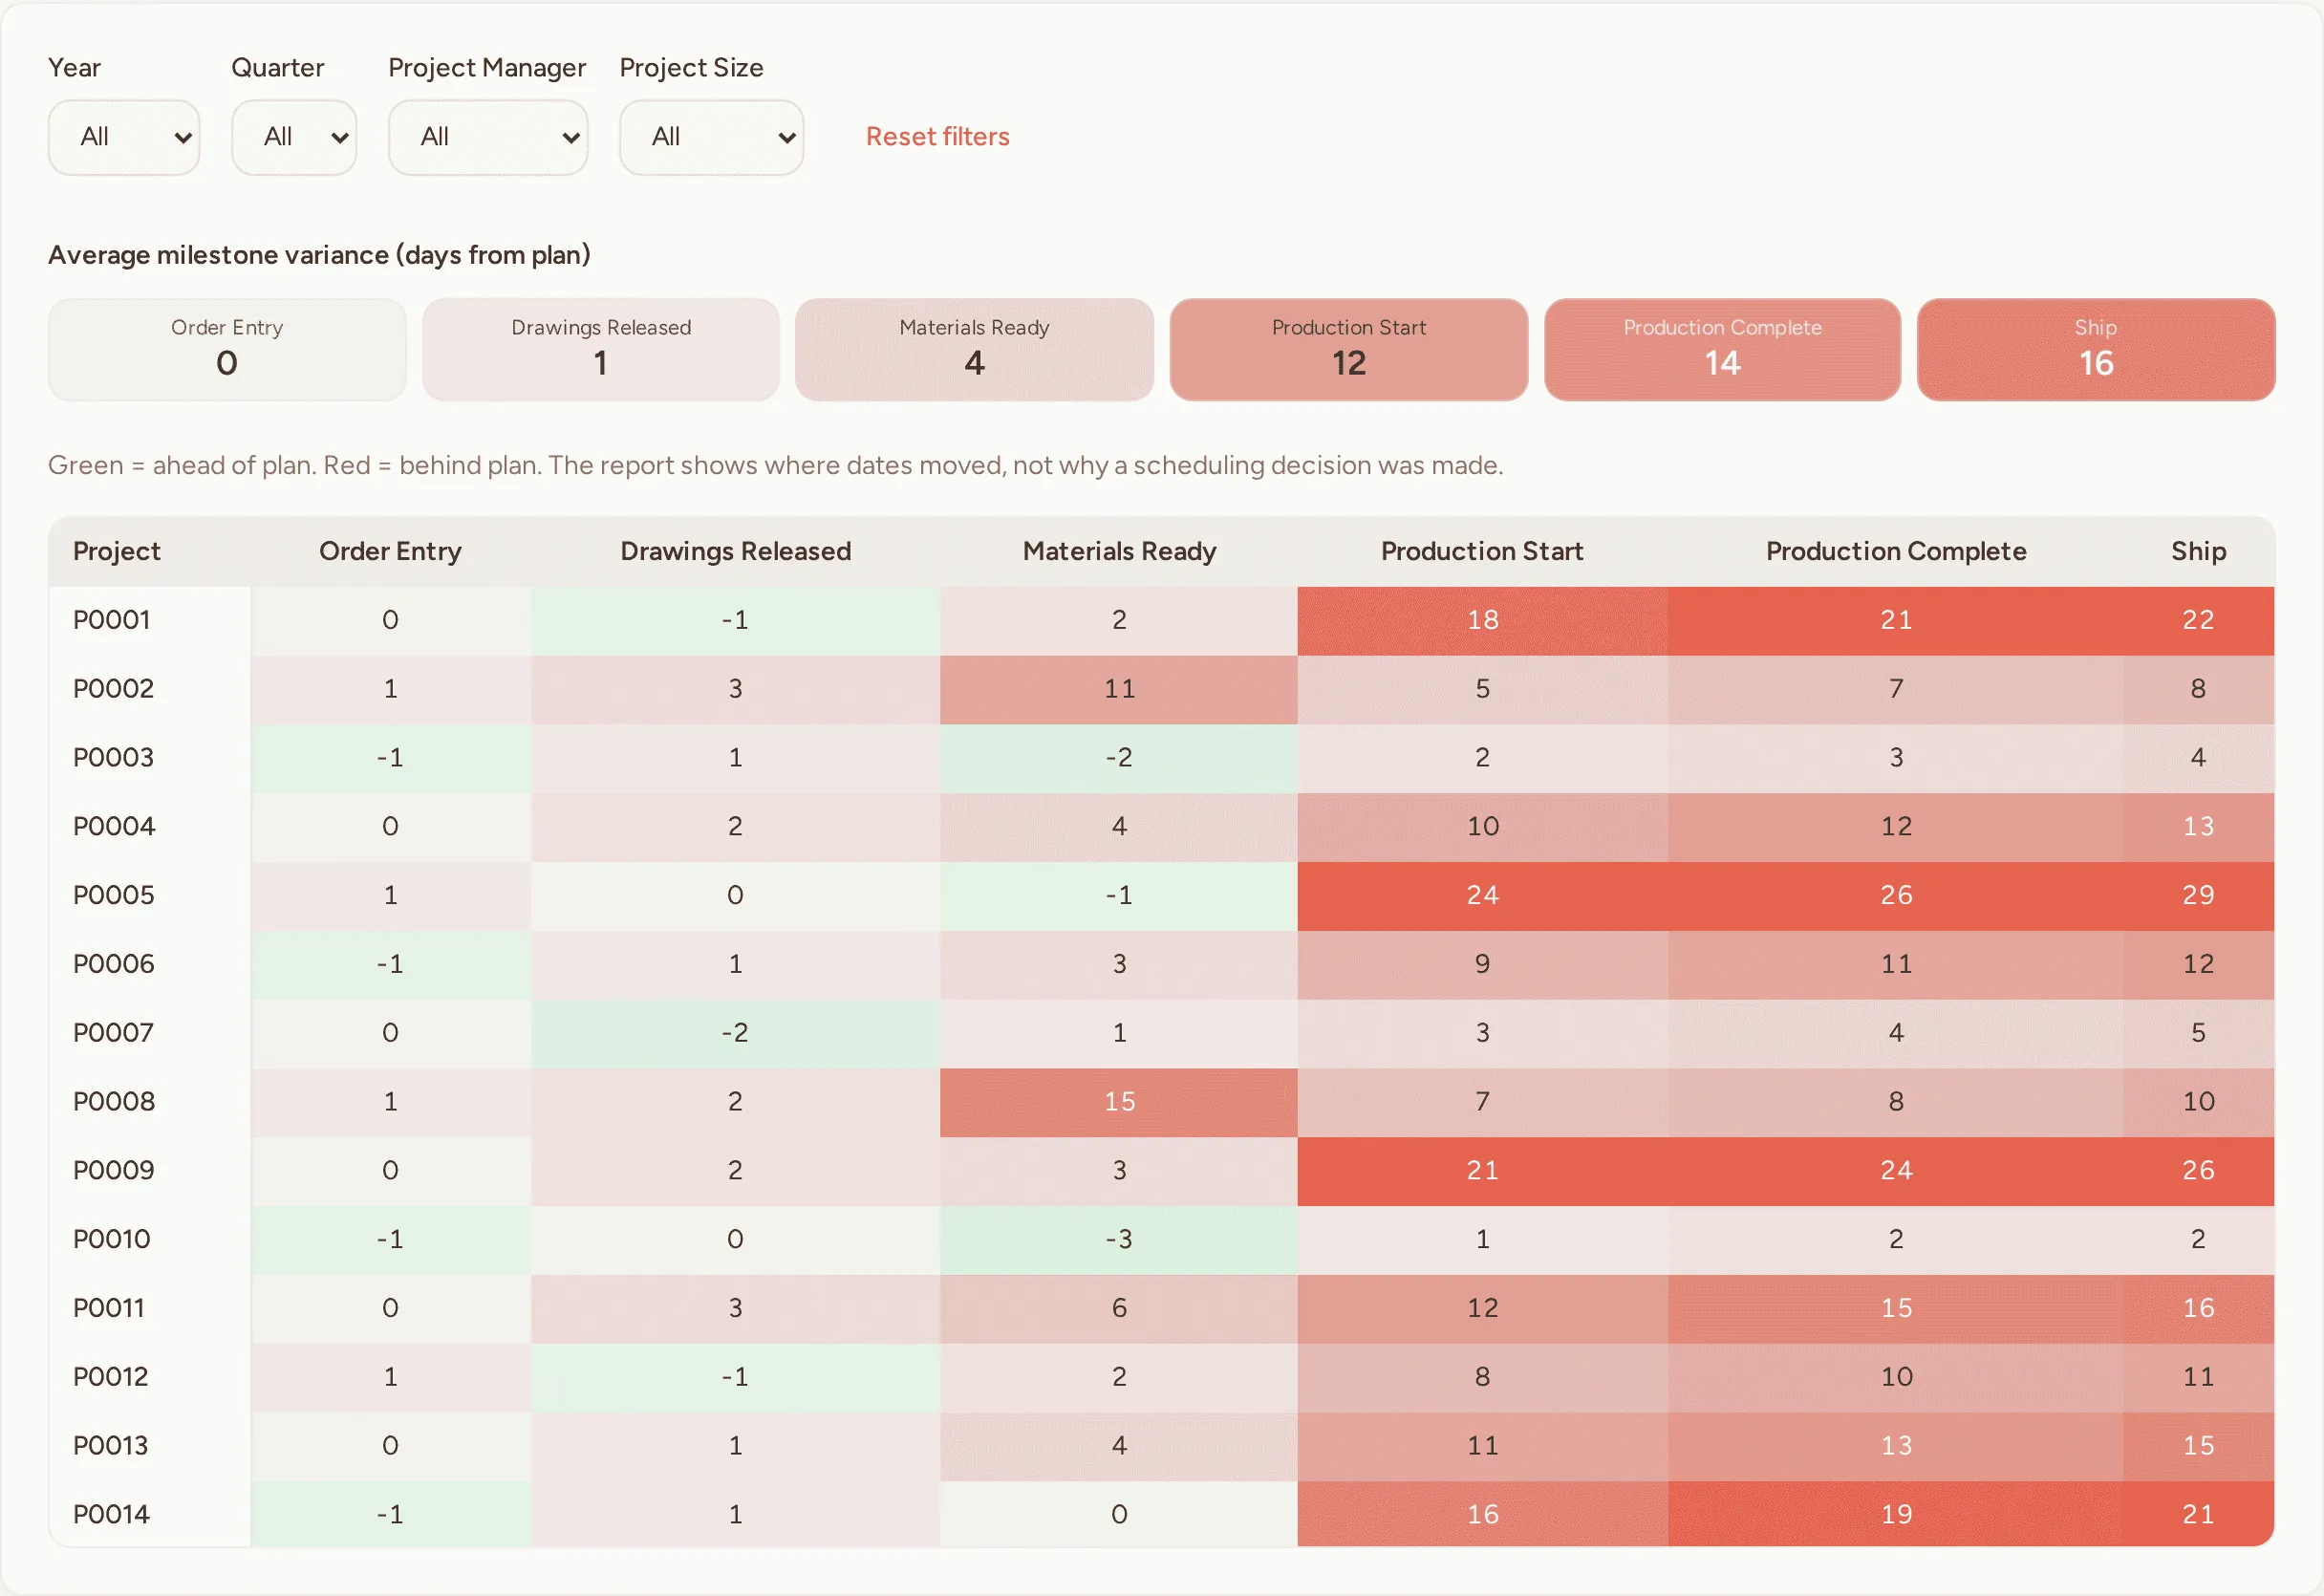Select project row P0014
2324x1596 pixels.
[x=1161, y=1515]
